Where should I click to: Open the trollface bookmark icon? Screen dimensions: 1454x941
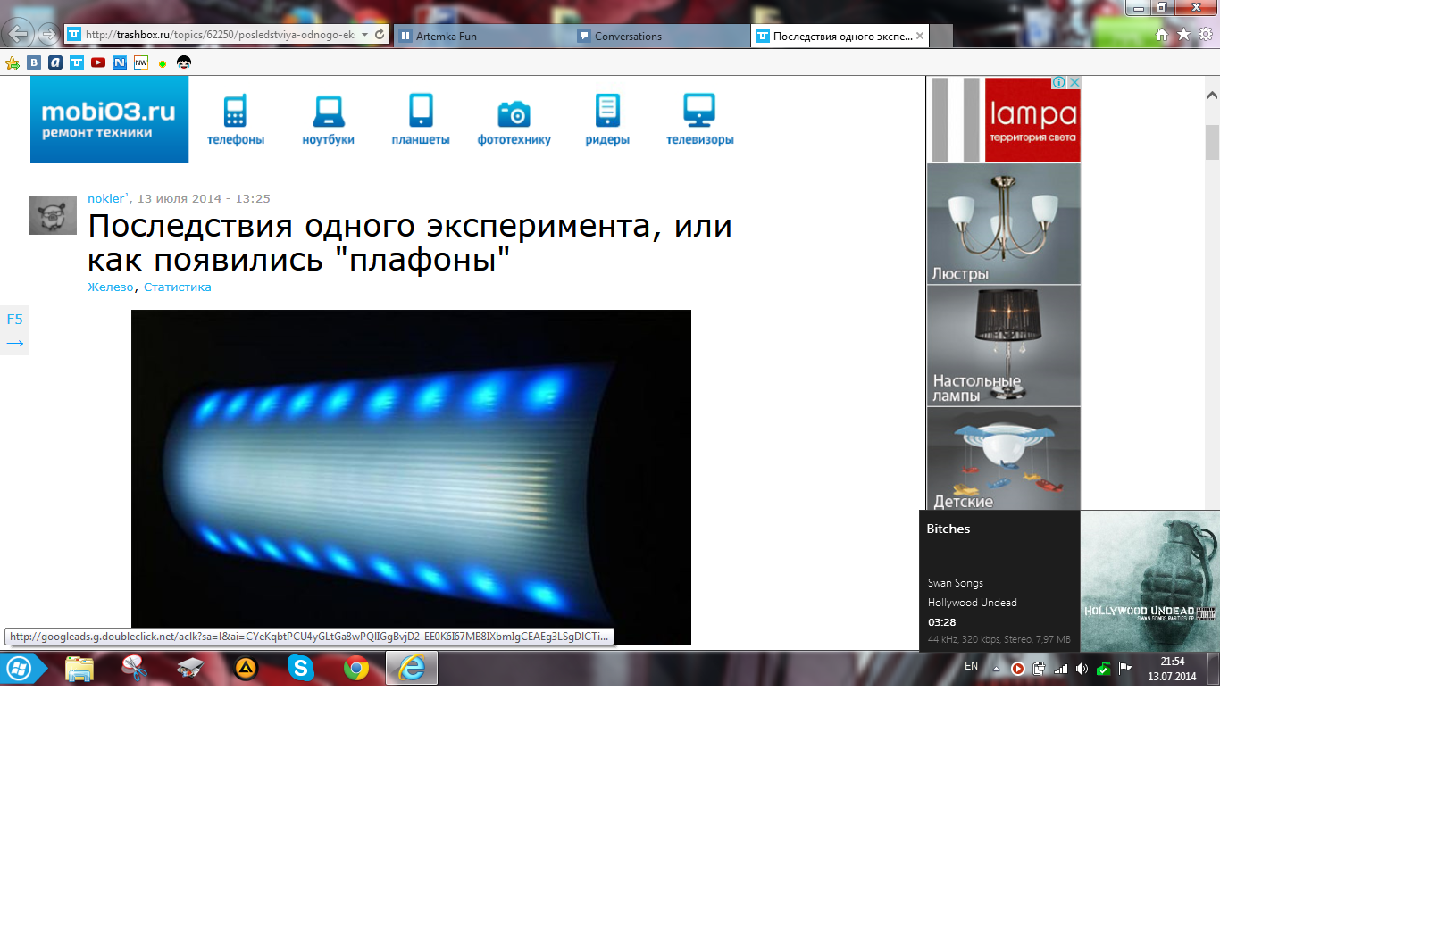pos(184,62)
